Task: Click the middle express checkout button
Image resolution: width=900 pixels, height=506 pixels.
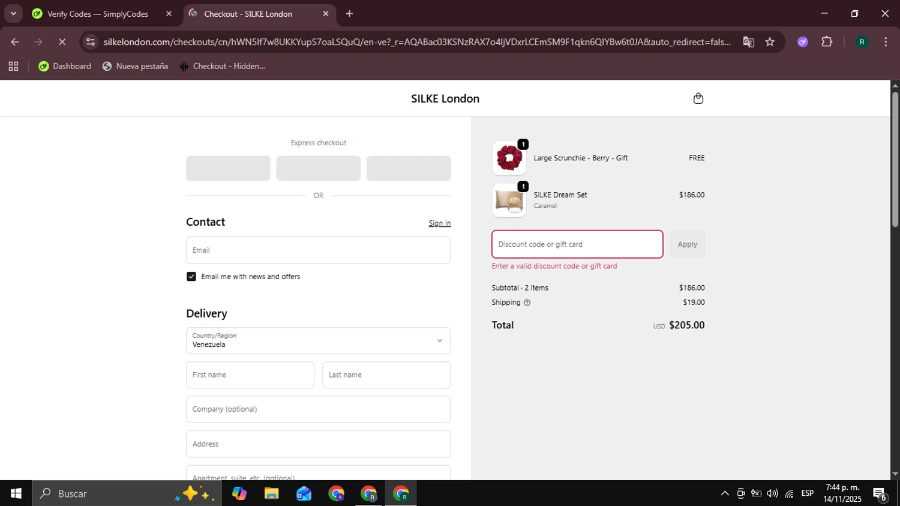Action: coord(318,169)
